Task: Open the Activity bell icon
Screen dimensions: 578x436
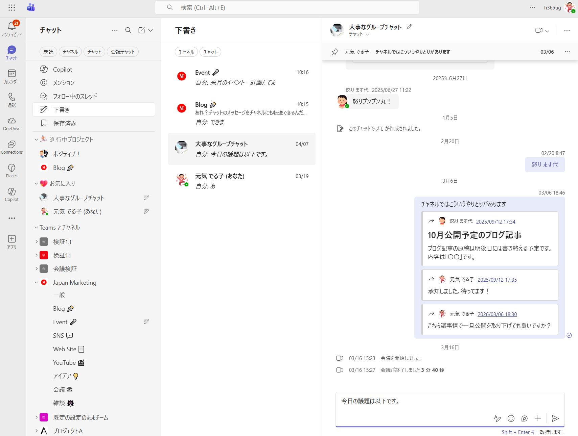Action: pos(11,26)
